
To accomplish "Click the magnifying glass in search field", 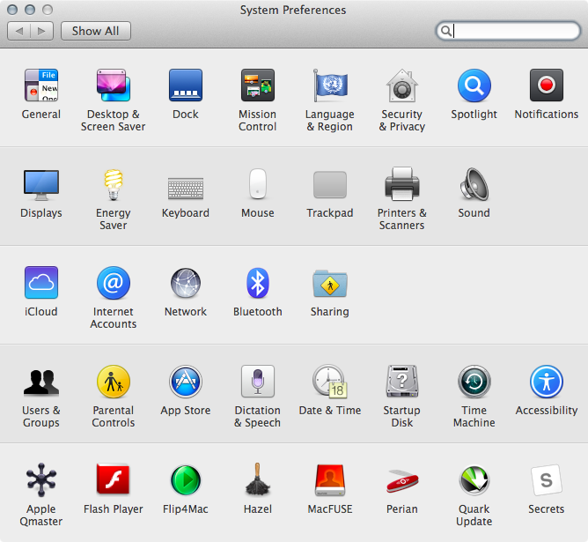I will 446,31.
